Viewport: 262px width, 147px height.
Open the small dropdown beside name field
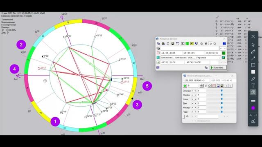click(223, 48)
